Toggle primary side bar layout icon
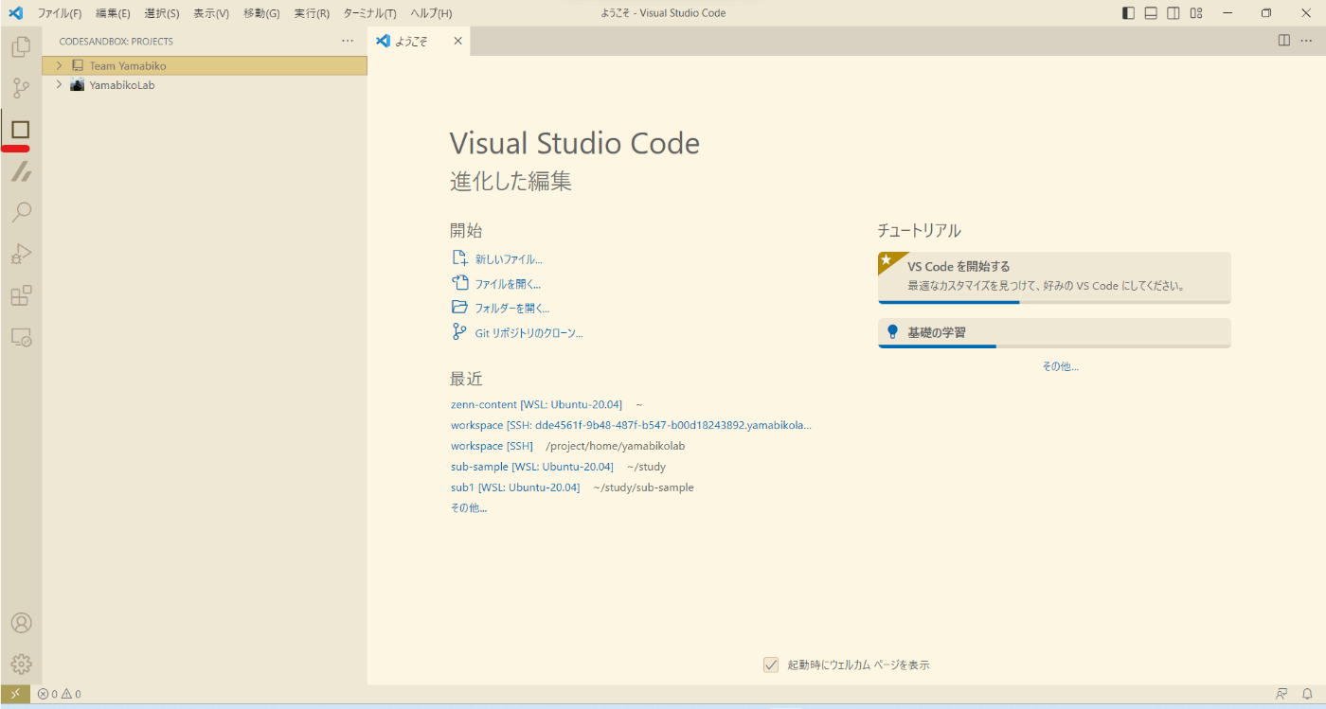The width and height of the screenshot is (1326, 709). [1128, 13]
